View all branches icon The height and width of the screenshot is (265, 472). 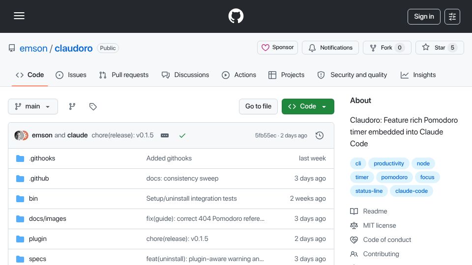point(72,106)
